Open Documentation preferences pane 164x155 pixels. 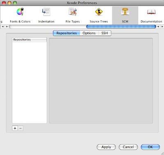coord(151,15)
